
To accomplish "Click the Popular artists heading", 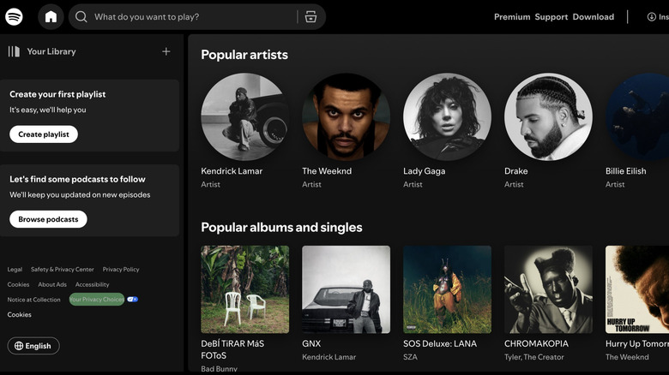I will click(x=244, y=55).
